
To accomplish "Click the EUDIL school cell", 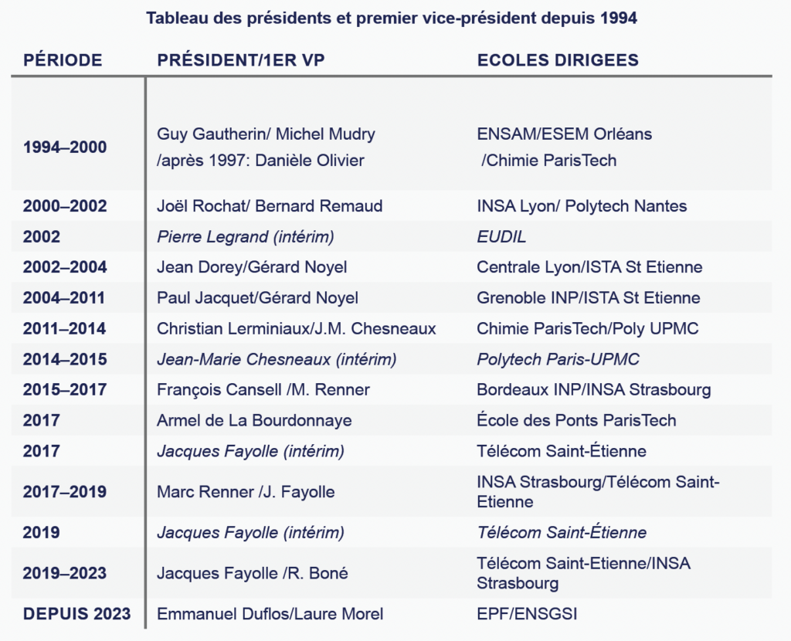I will pyautogui.click(x=501, y=236).
